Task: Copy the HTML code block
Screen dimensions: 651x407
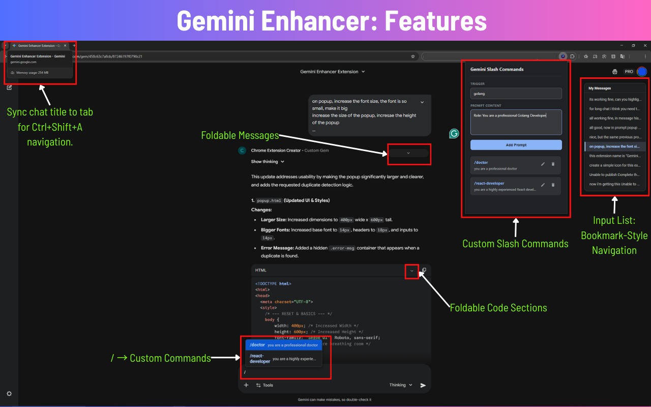Action: point(424,270)
